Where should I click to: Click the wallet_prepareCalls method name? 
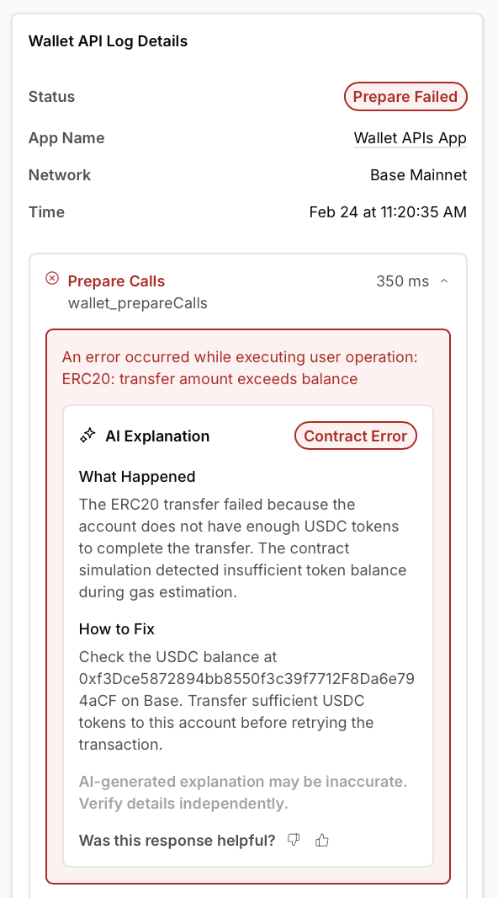(x=138, y=303)
